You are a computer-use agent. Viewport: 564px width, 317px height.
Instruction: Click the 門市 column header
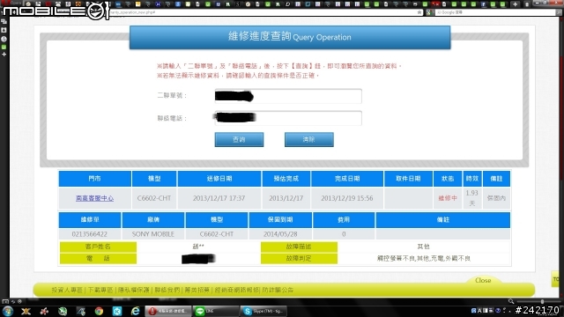coord(94,179)
